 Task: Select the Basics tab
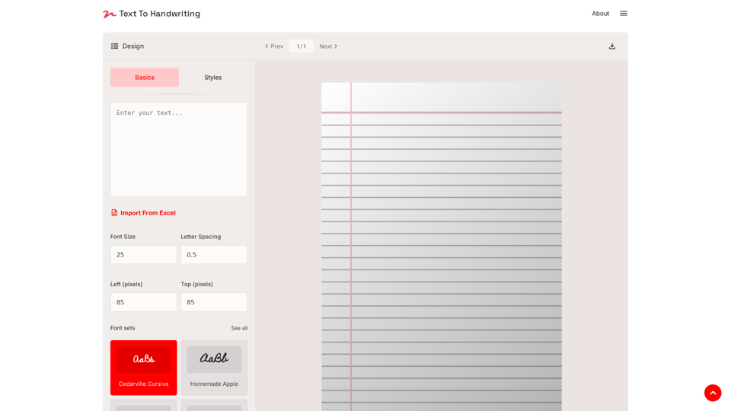[x=145, y=78]
